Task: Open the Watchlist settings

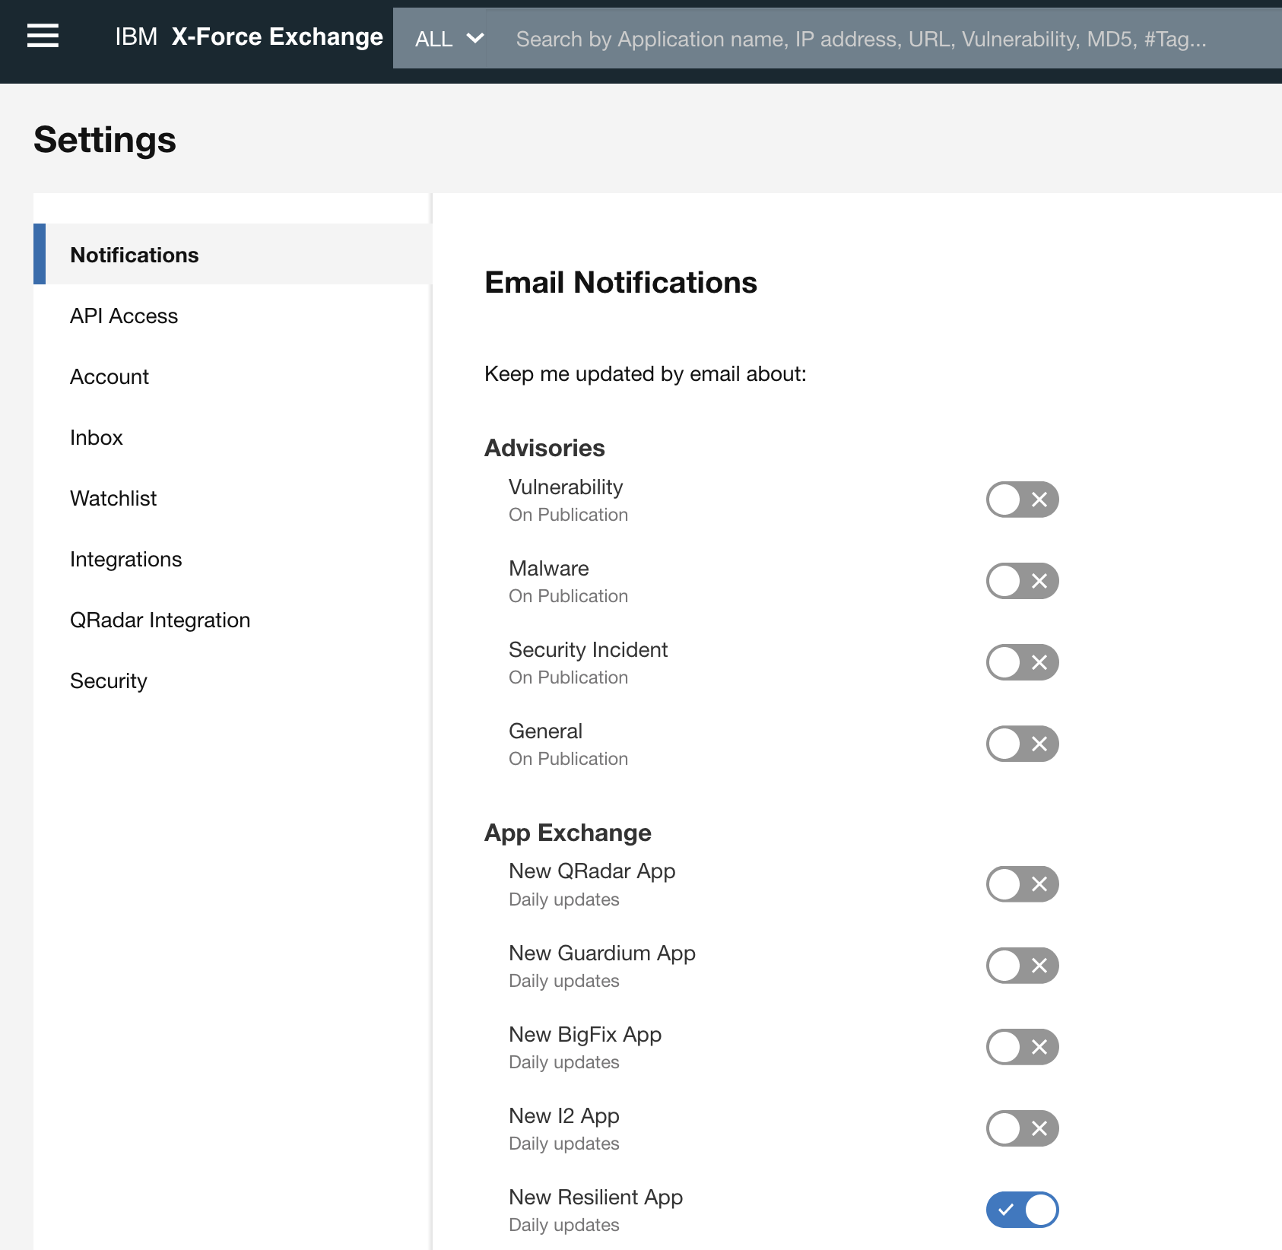Action: (x=113, y=498)
